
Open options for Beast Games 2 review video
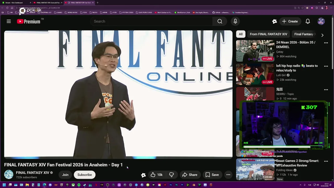point(326,161)
